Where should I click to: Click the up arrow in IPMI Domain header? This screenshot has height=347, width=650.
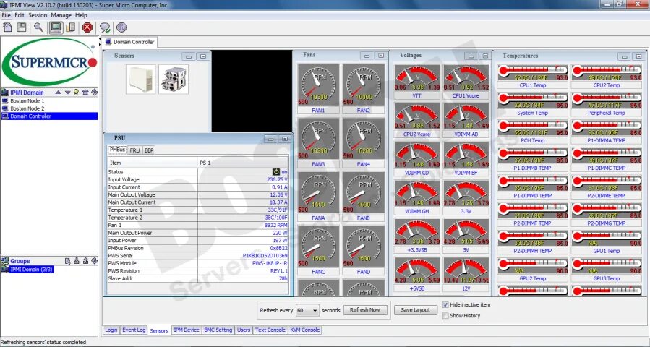pos(59,93)
